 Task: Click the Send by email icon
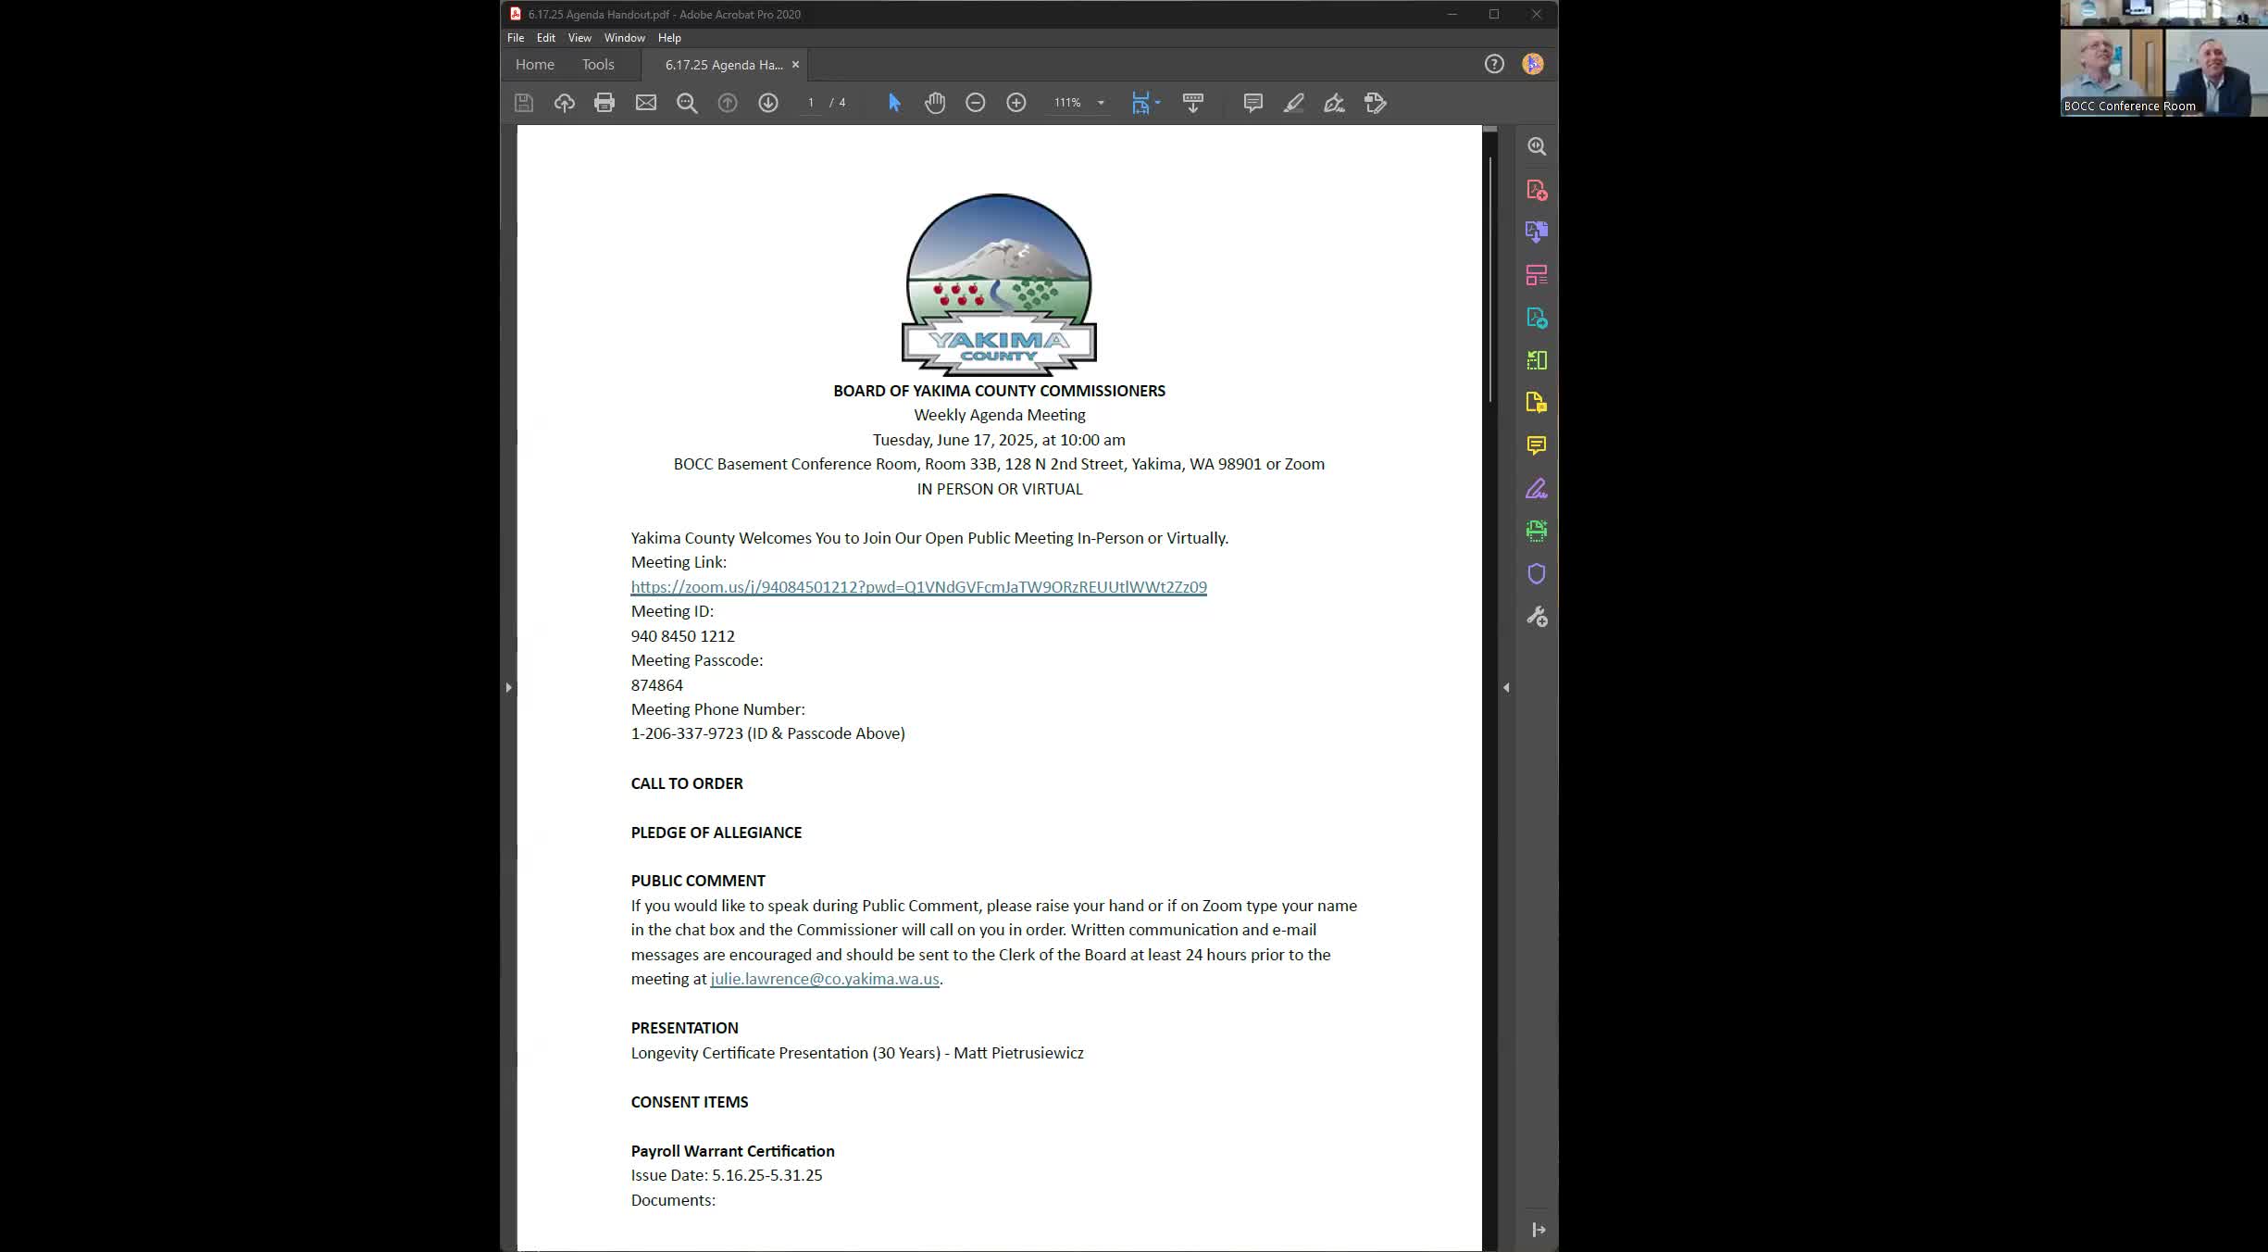(645, 103)
